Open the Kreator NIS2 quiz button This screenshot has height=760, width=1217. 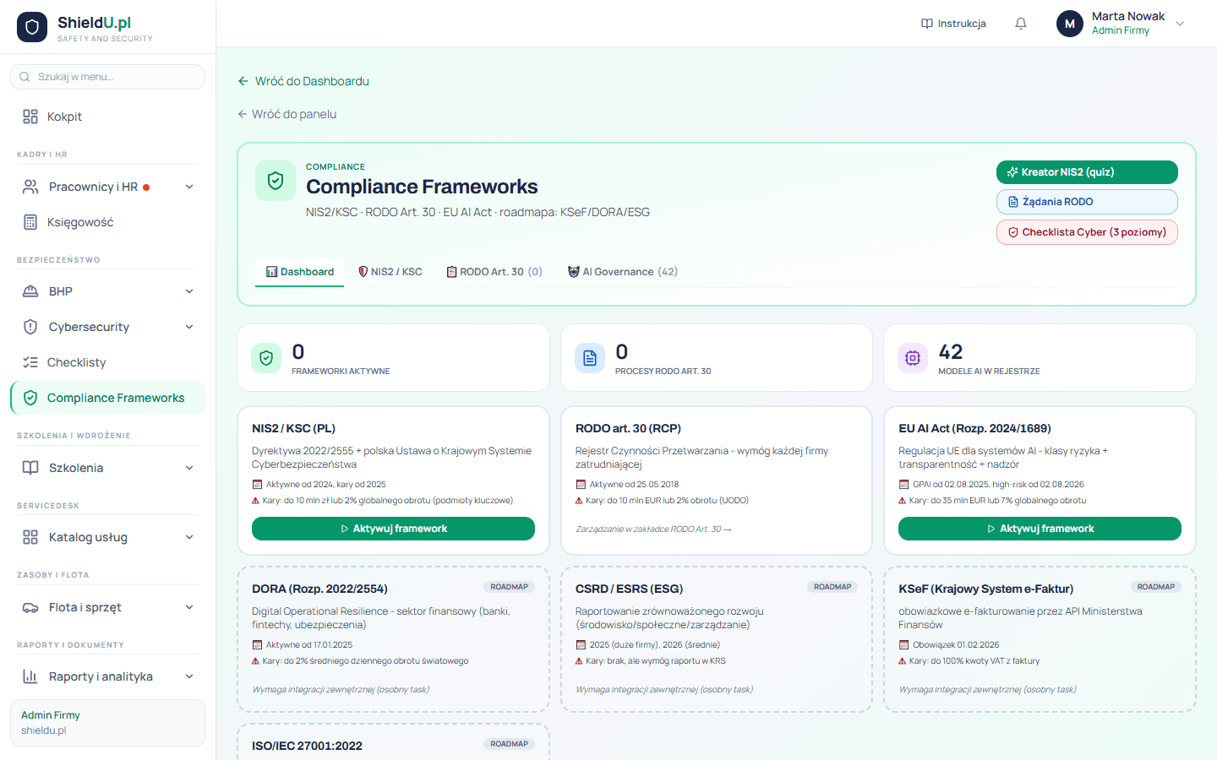(1087, 172)
